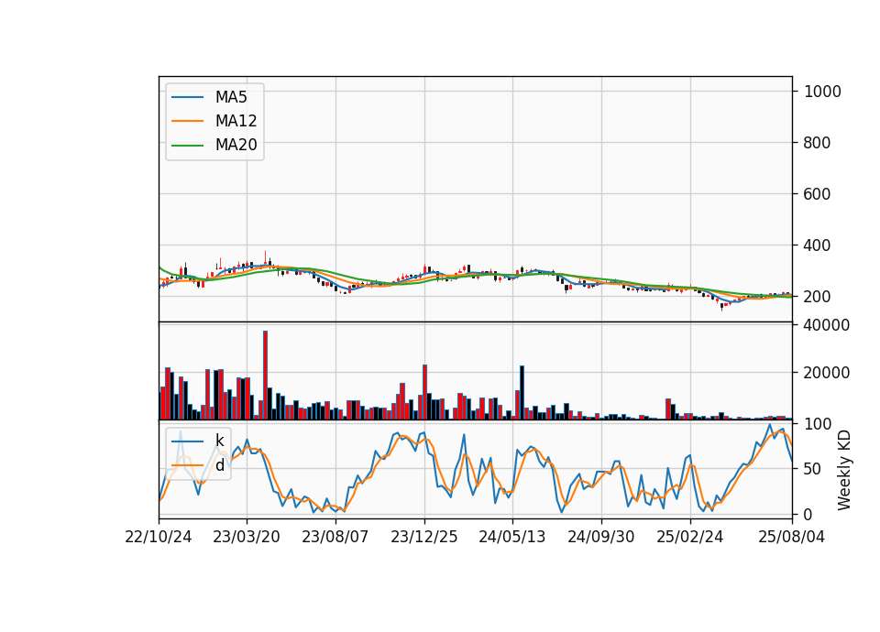Viewport: 880px width, 632px height.
Task: Click the tall red volume bar at 23/12/25
Action: point(424,392)
